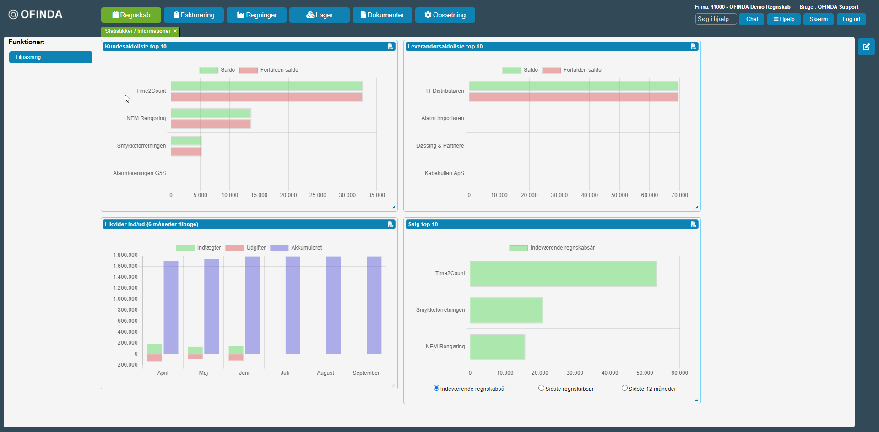
Task: Click the Log ud button
Action: [851, 19]
